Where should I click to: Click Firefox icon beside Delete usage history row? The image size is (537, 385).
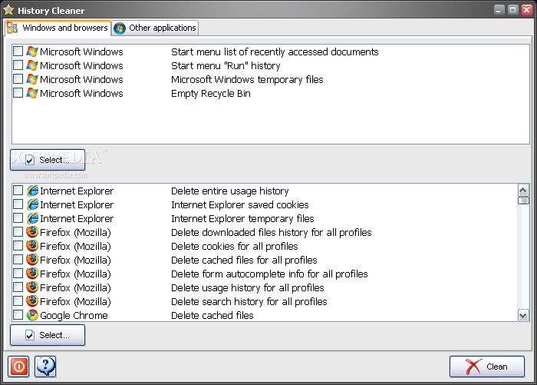tap(32, 287)
